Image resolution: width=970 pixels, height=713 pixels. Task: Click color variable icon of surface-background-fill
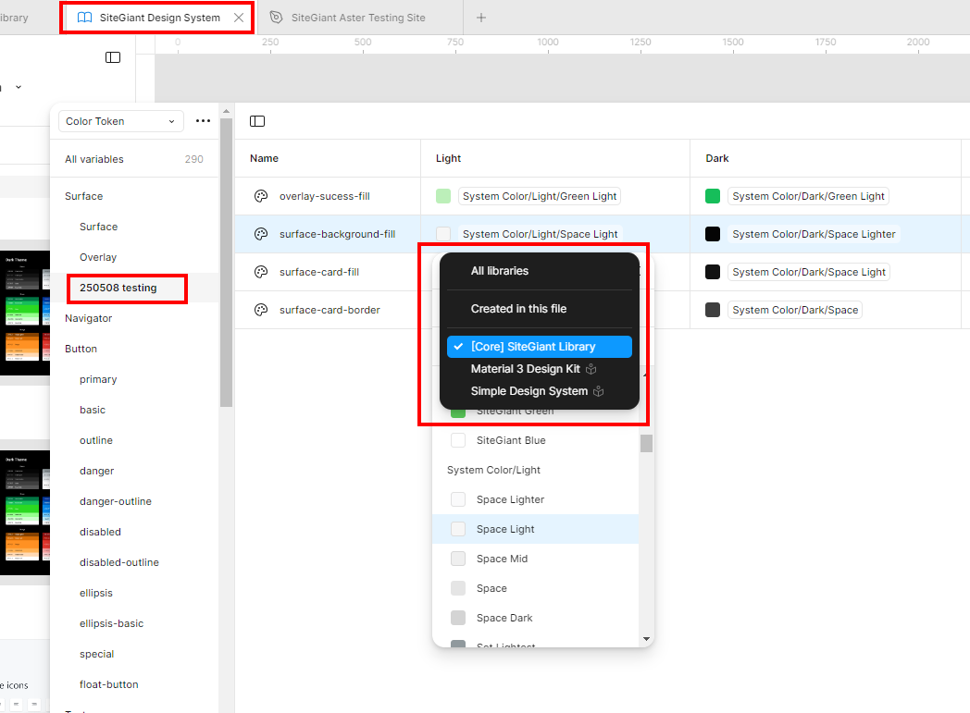point(261,234)
